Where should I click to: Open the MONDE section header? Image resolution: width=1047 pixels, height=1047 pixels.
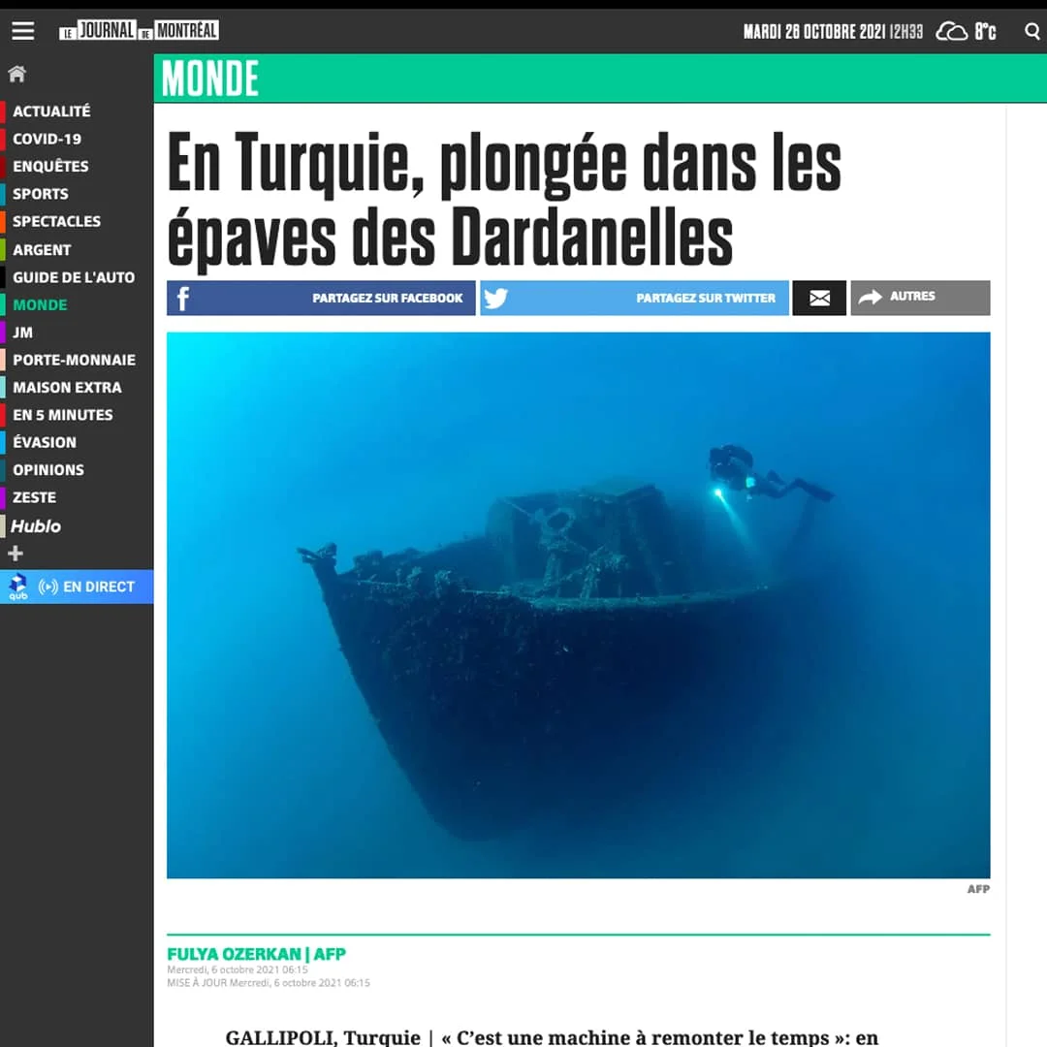tap(208, 78)
